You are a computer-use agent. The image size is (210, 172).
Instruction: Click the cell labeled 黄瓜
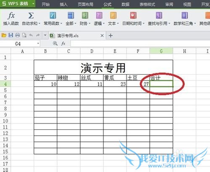pyautogui.click(x=115, y=78)
